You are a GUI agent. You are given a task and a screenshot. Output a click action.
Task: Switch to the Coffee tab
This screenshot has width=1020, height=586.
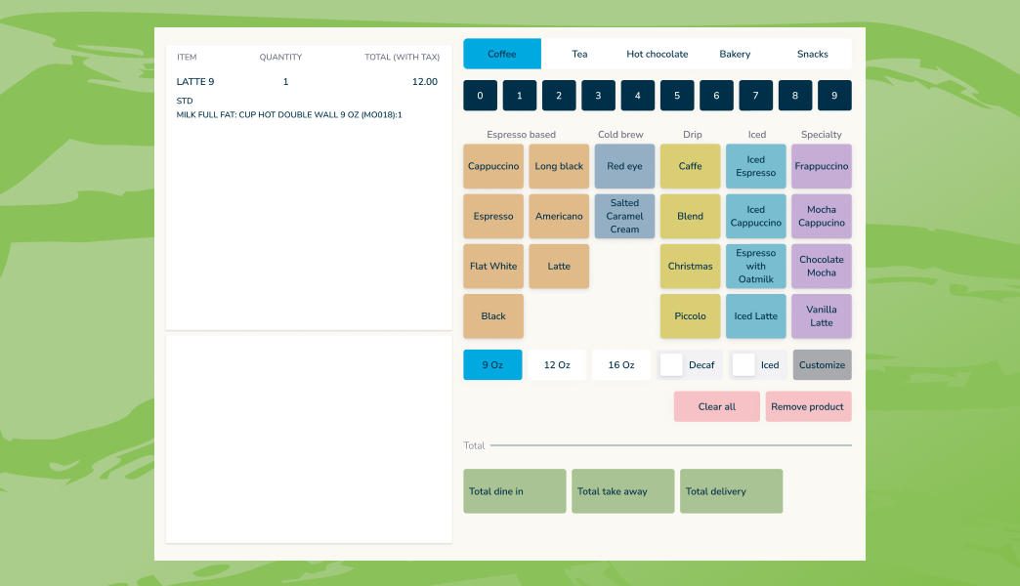coord(501,54)
